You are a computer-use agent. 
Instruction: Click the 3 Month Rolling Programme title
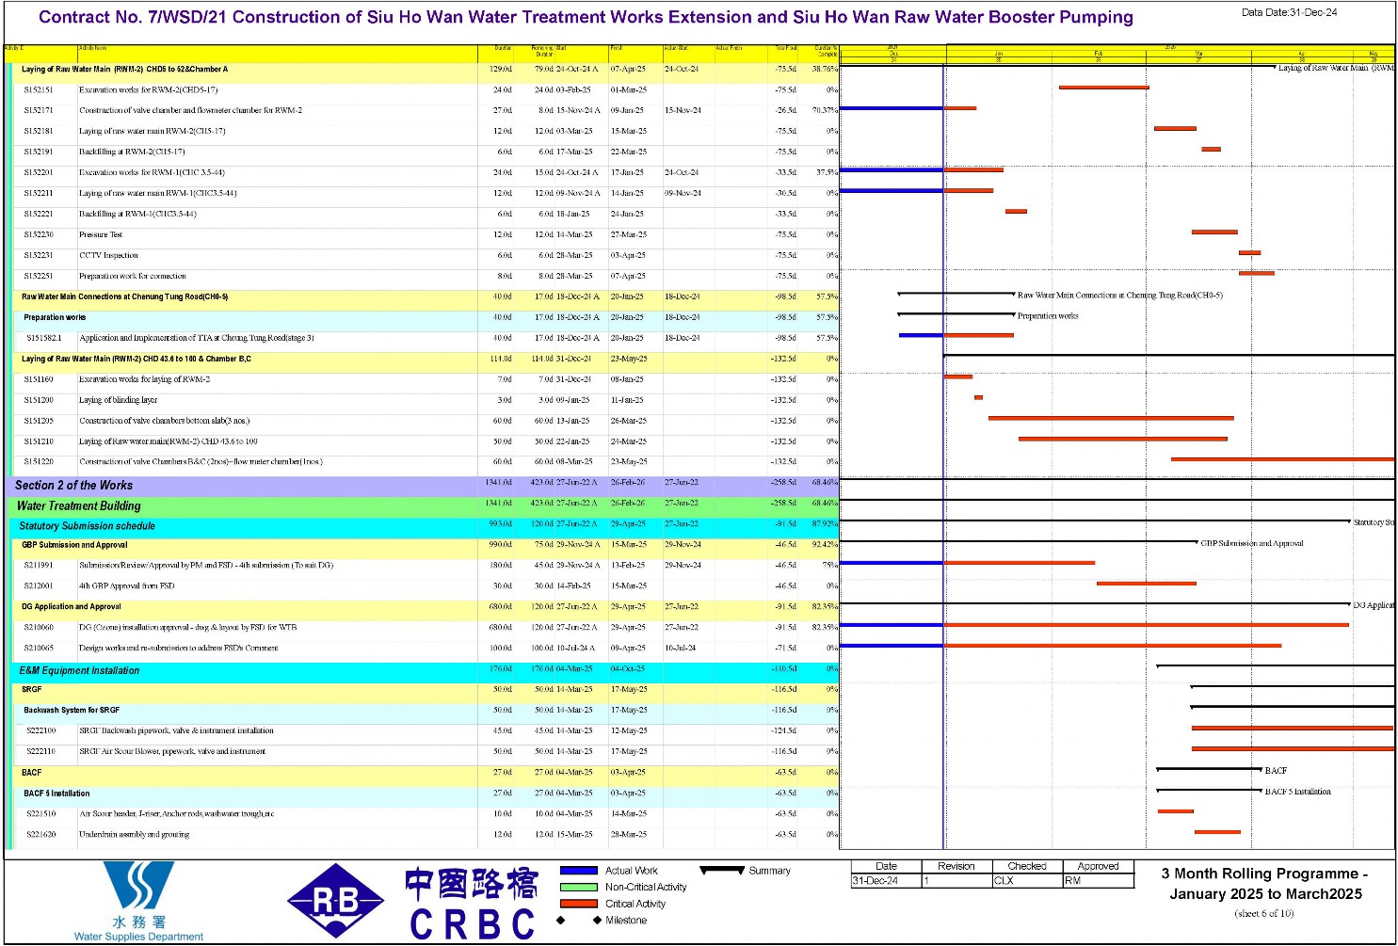[1265, 884]
